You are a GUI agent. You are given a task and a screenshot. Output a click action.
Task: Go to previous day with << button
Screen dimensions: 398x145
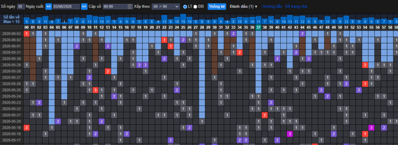click(x=49, y=7)
